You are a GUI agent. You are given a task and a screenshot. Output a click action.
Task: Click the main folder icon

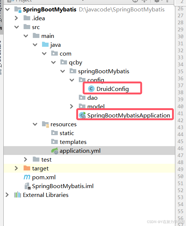[36, 36]
